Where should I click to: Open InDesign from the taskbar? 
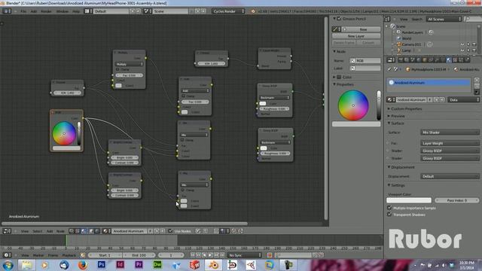pos(120,264)
